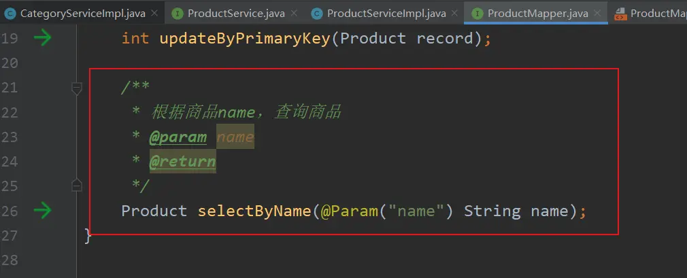Click the class icon on ProductServiceImpl.java tab
687x278 pixels.
click(x=317, y=14)
